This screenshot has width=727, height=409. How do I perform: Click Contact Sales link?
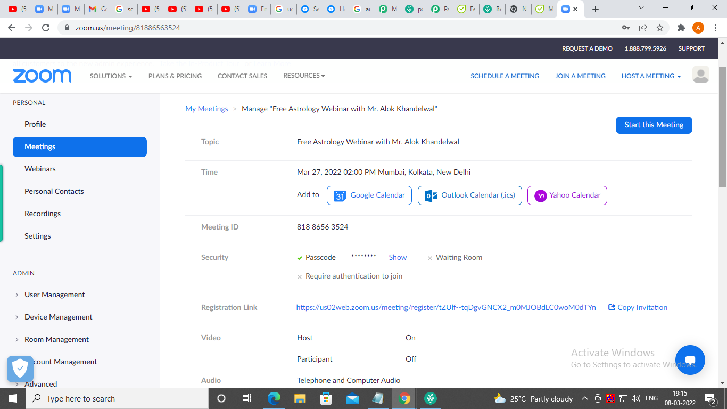[x=242, y=76]
